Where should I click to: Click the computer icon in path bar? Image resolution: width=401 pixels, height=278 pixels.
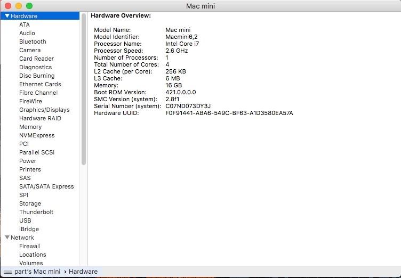click(x=8, y=272)
